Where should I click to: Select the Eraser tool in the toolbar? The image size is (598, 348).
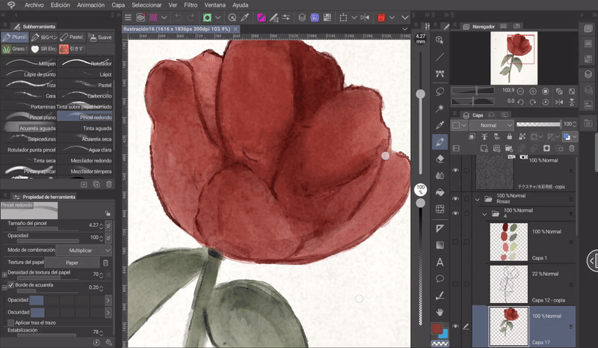pos(440,158)
